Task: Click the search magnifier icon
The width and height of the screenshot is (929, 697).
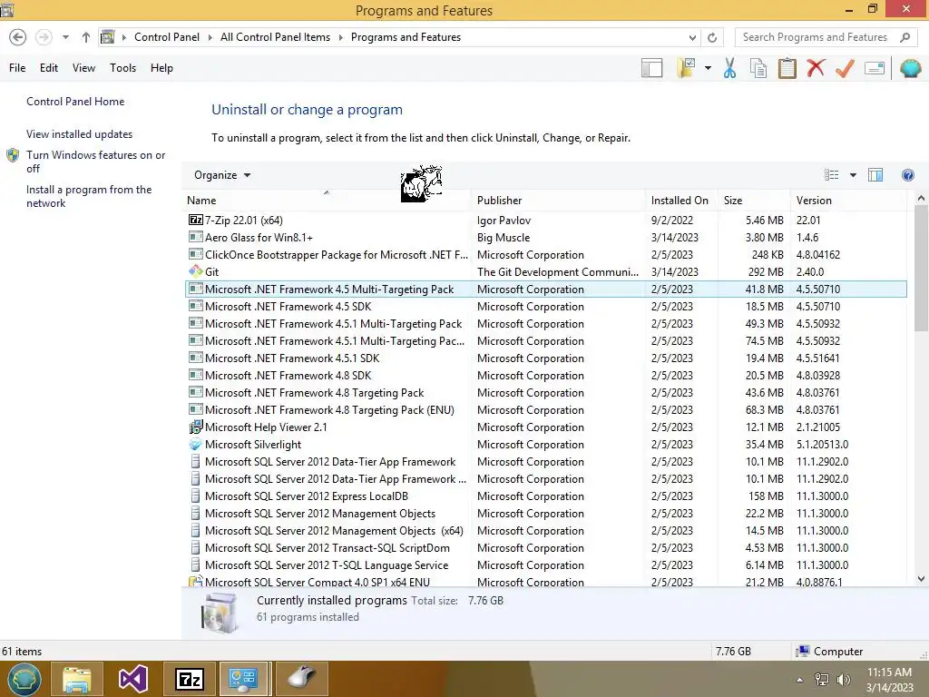Action: tap(905, 37)
